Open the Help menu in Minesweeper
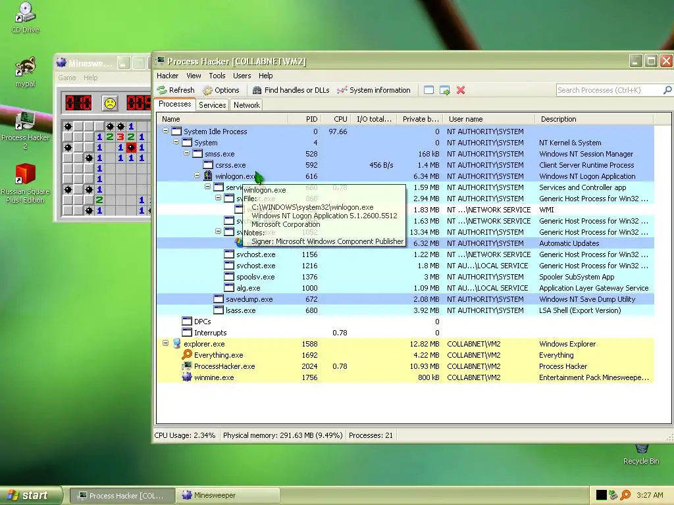The height and width of the screenshot is (505, 674). pos(90,78)
